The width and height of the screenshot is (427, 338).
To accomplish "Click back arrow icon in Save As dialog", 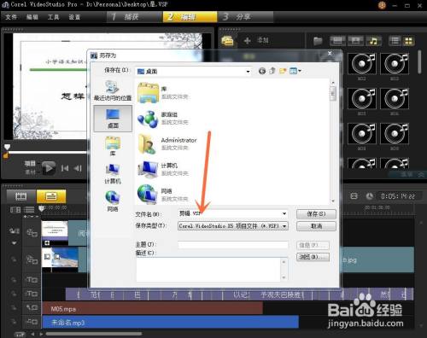I will pyautogui.click(x=262, y=71).
